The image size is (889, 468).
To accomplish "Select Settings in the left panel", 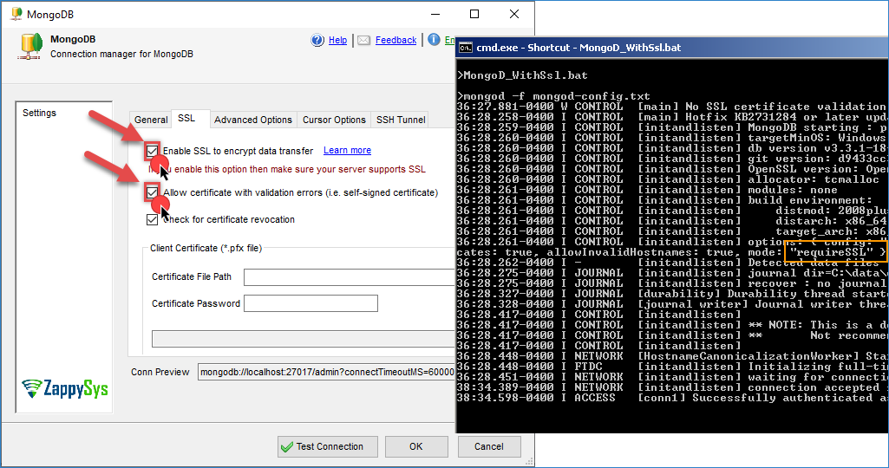I will tap(40, 113).
